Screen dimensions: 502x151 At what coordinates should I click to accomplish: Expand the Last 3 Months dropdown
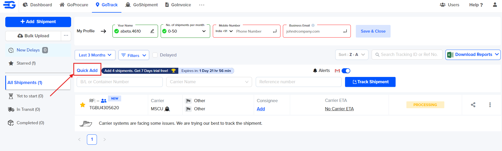[x=95, y=55]
